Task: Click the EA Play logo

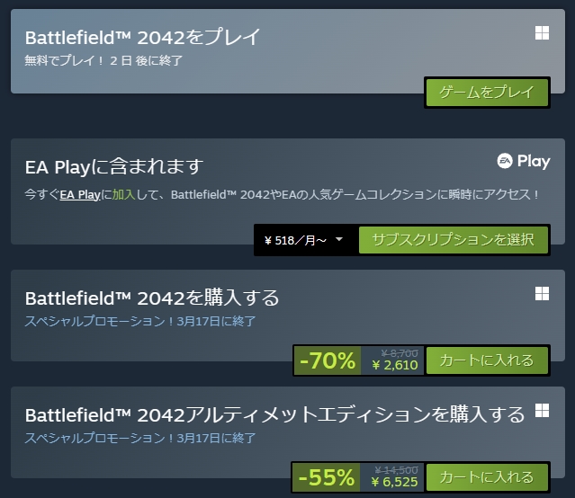Action: pyautogui.click(x=523, y=161)
